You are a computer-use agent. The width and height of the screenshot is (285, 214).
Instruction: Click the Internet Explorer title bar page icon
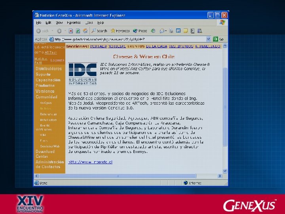(x=37, y=15)
